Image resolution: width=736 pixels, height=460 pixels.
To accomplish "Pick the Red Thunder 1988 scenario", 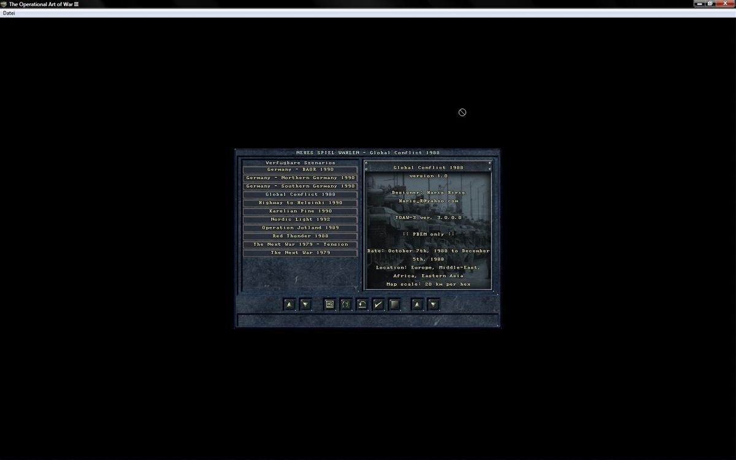I will point(300,236).
